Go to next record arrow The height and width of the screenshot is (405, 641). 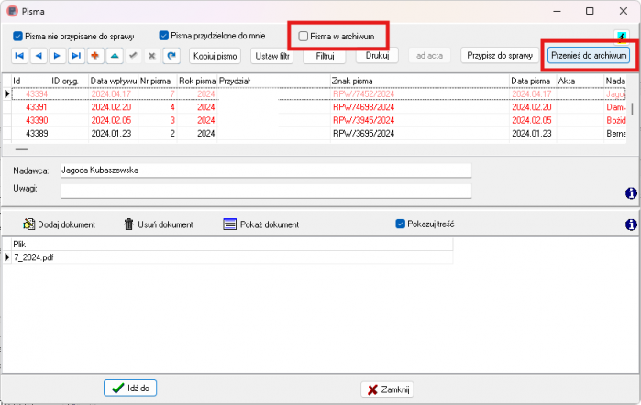57,56
